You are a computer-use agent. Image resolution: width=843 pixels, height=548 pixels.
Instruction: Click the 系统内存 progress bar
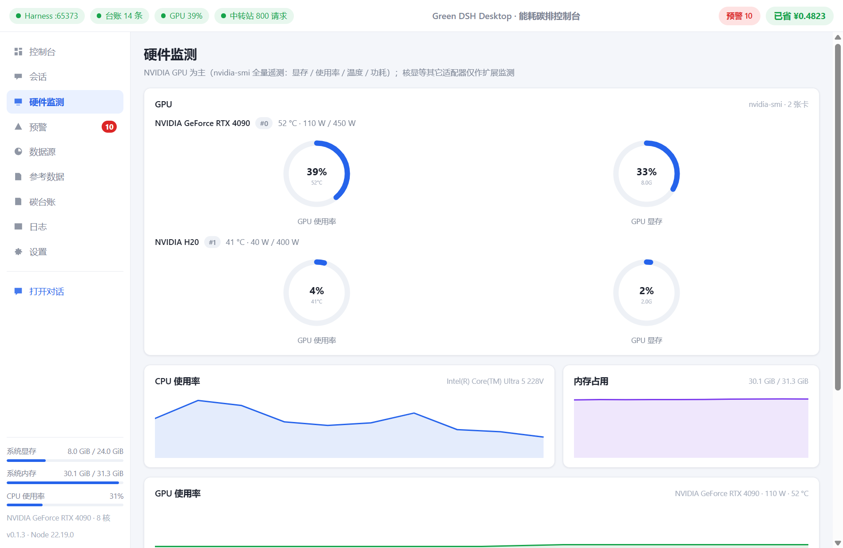(65, 483)
